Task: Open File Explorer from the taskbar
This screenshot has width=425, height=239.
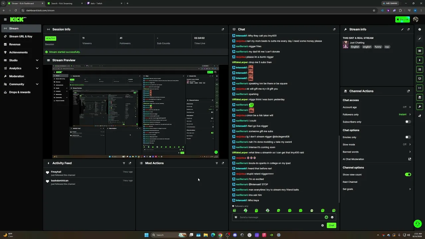Action: [x=206, y=235]
